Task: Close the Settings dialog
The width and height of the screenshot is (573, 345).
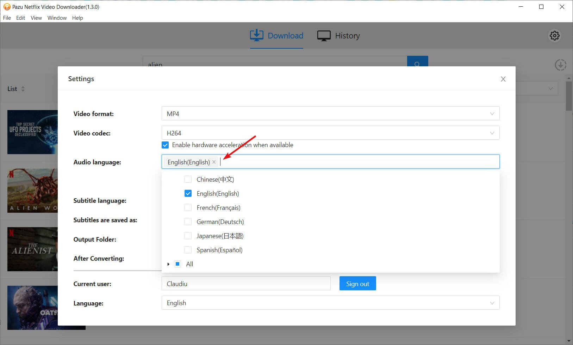Action: pyautogui.click(x=503, y=79)
